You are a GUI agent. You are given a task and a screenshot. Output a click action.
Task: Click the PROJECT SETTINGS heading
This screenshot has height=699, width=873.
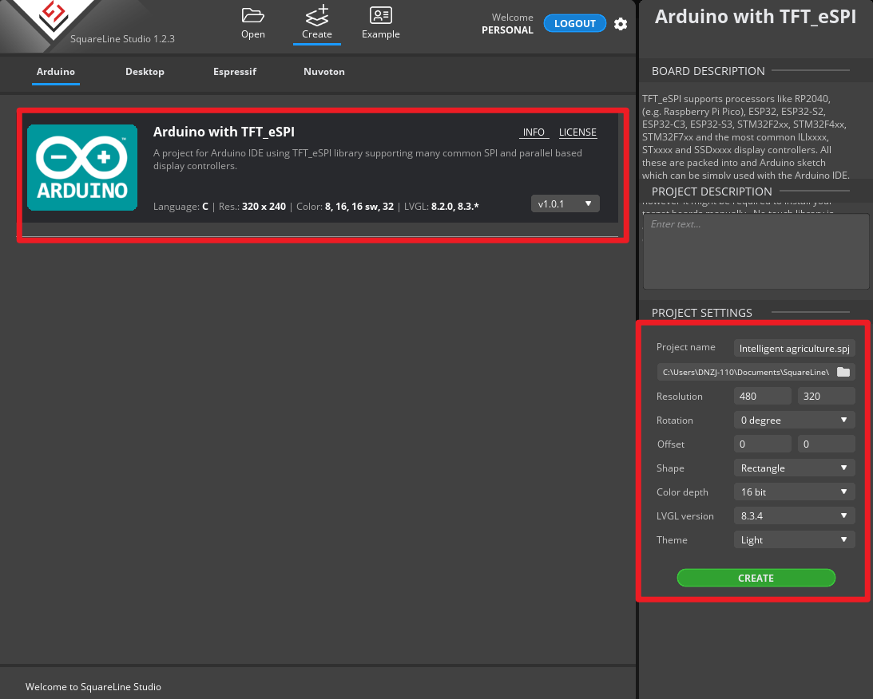(x=702, y=313)
